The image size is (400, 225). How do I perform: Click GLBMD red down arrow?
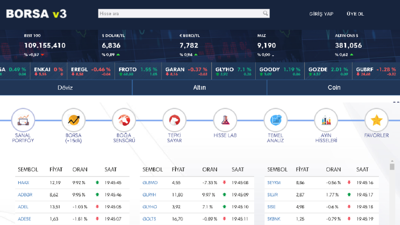(x=224, y=183)
